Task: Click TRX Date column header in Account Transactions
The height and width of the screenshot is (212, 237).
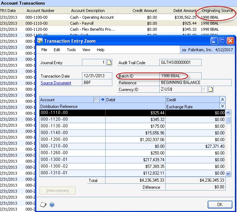Action: coord(8,11)
